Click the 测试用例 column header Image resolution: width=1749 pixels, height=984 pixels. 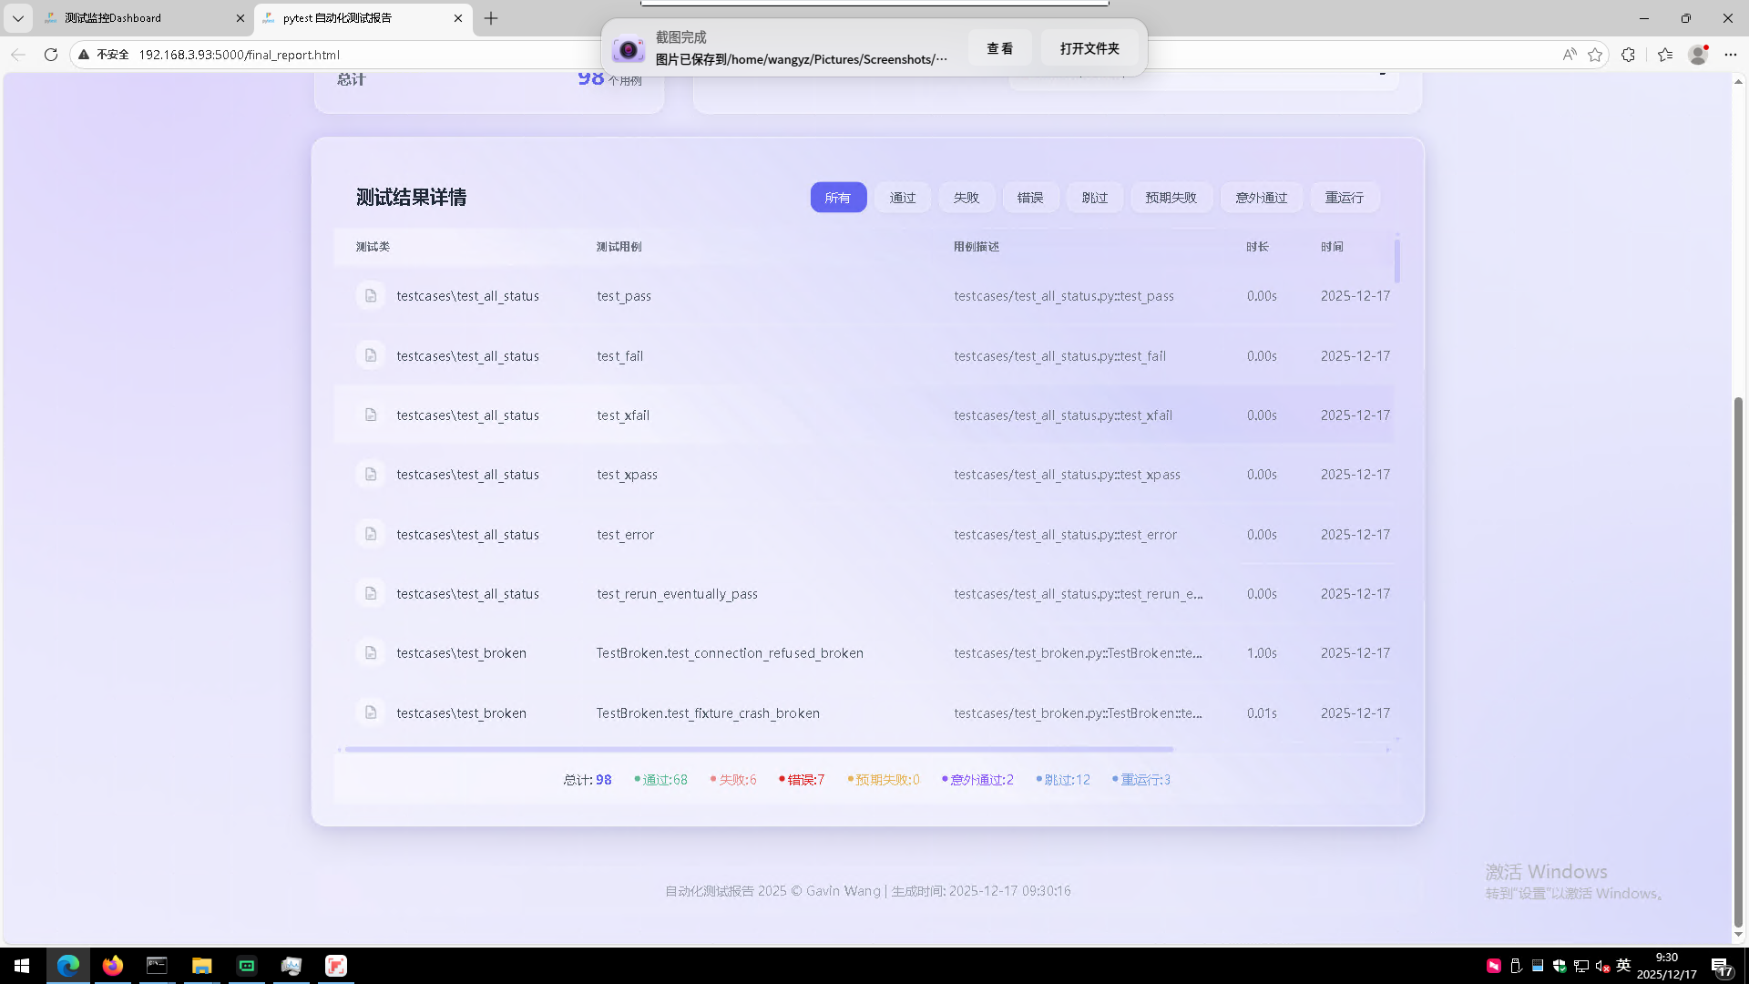(619, 247)
